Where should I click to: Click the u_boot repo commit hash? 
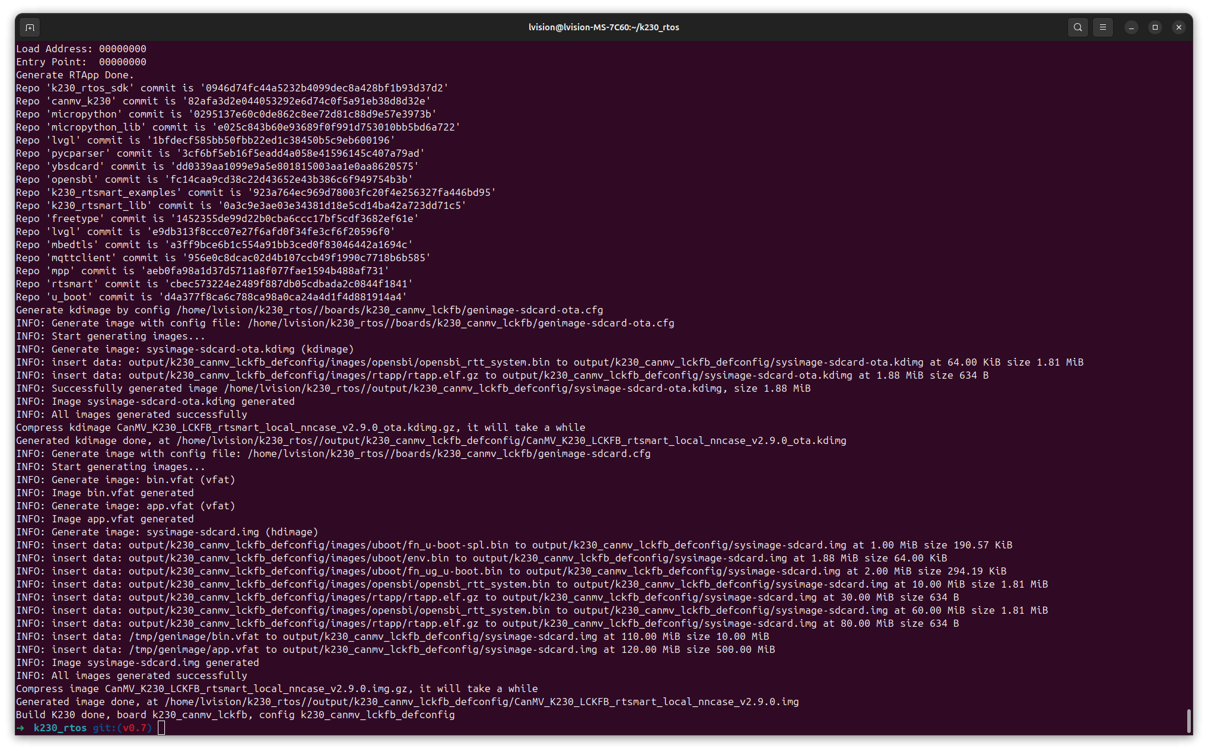click(x=282, y=297)
